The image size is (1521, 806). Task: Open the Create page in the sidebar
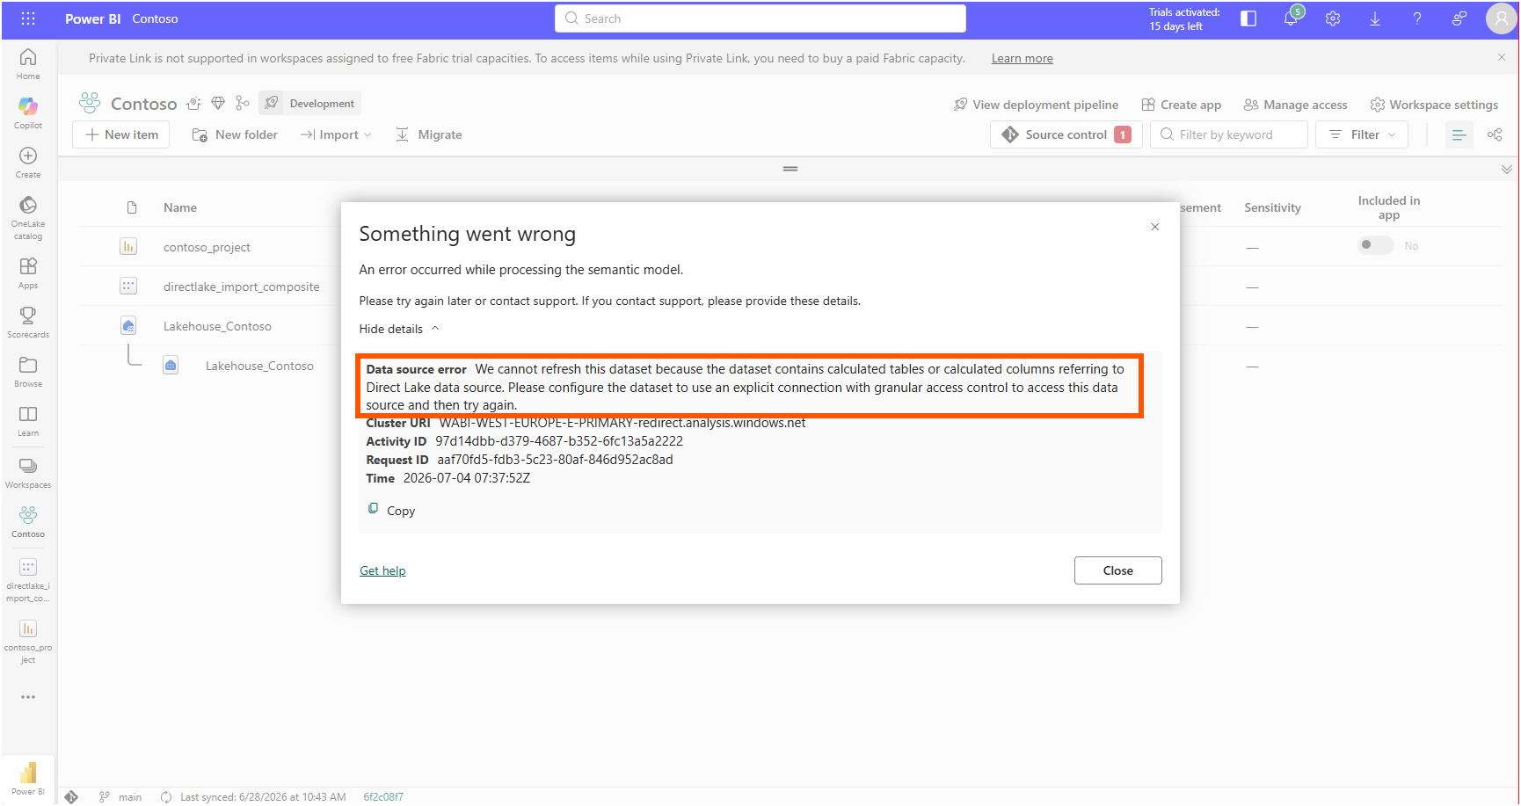[28, 162]
